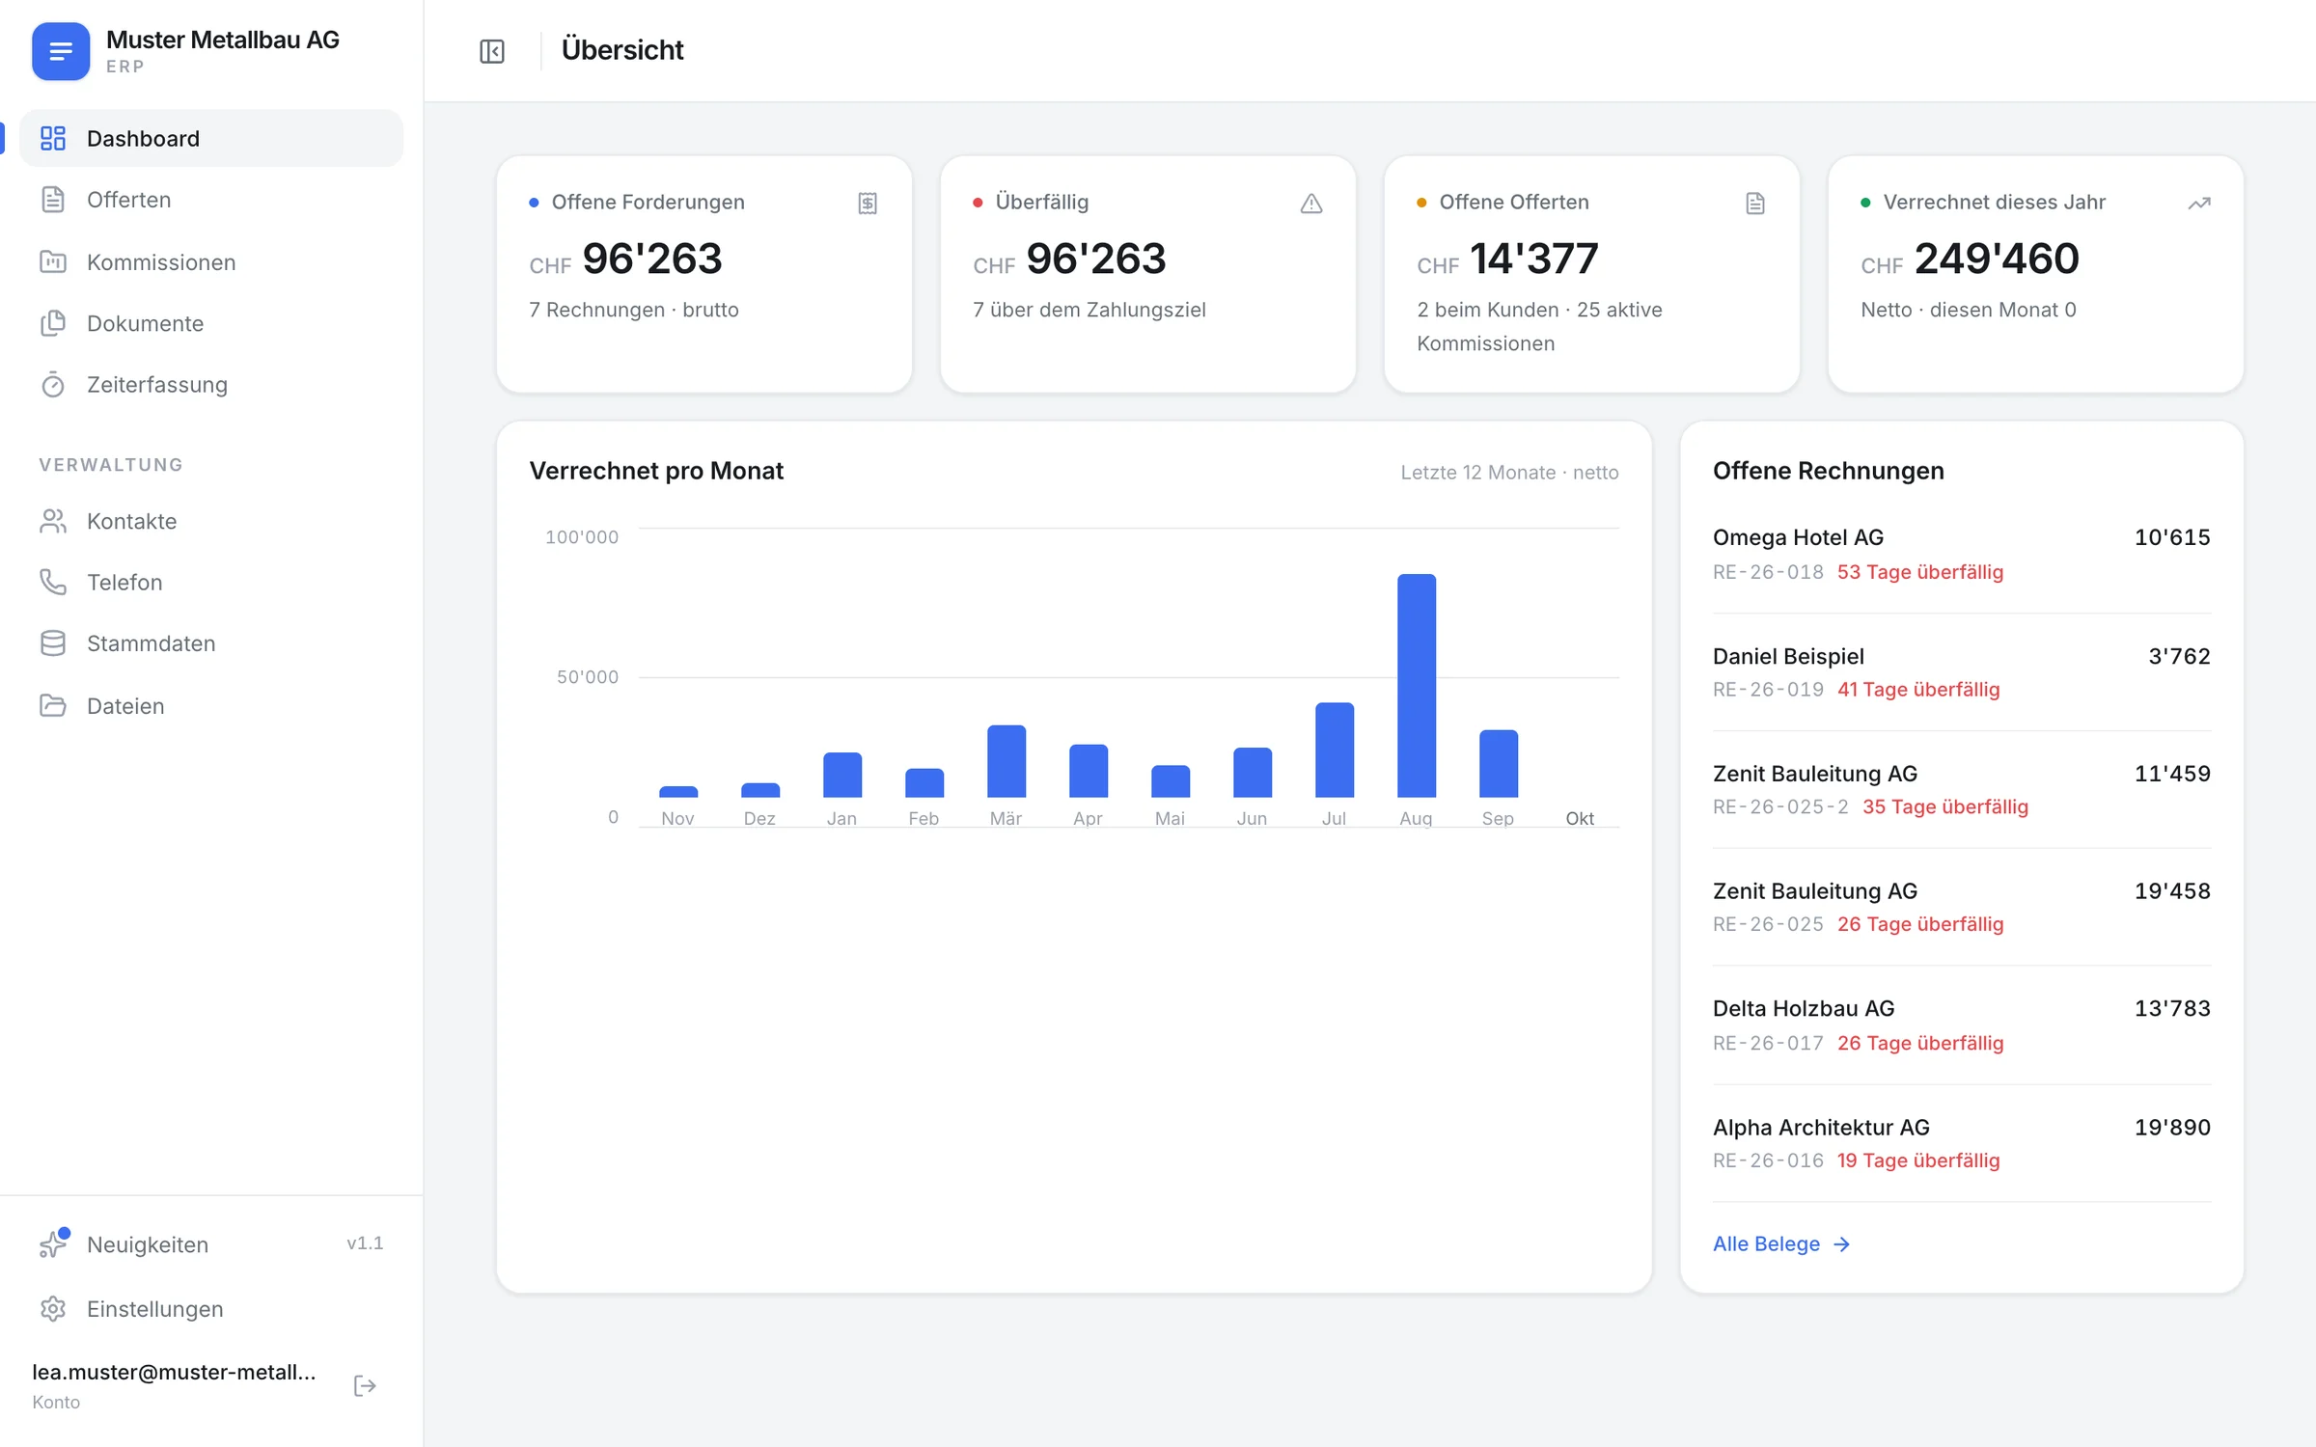This screenshot has width=2316, height=1447.
Task: Open Stammdaten
Action: (x=211, y=643)
